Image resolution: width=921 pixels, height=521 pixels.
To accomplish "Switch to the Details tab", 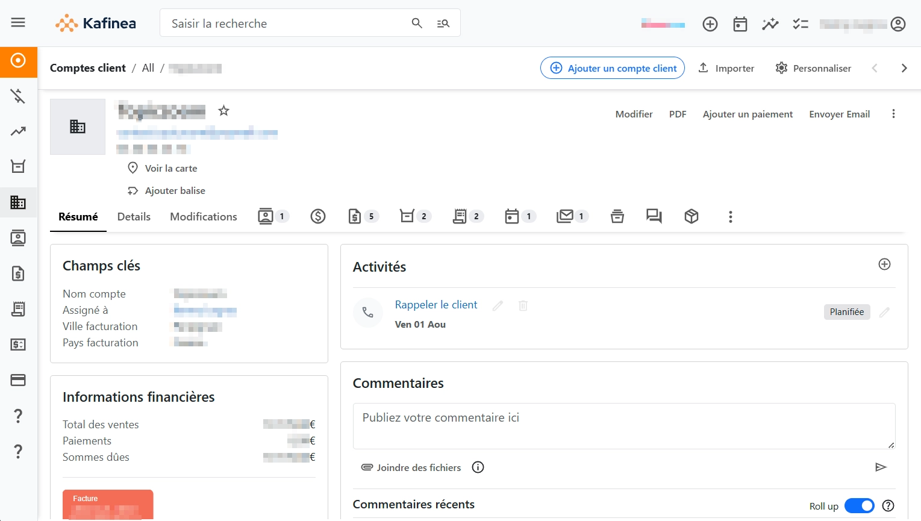I will point(133,216).
